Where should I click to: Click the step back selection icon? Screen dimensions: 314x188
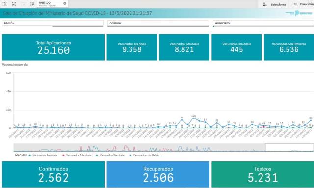[x=14, y=4]
